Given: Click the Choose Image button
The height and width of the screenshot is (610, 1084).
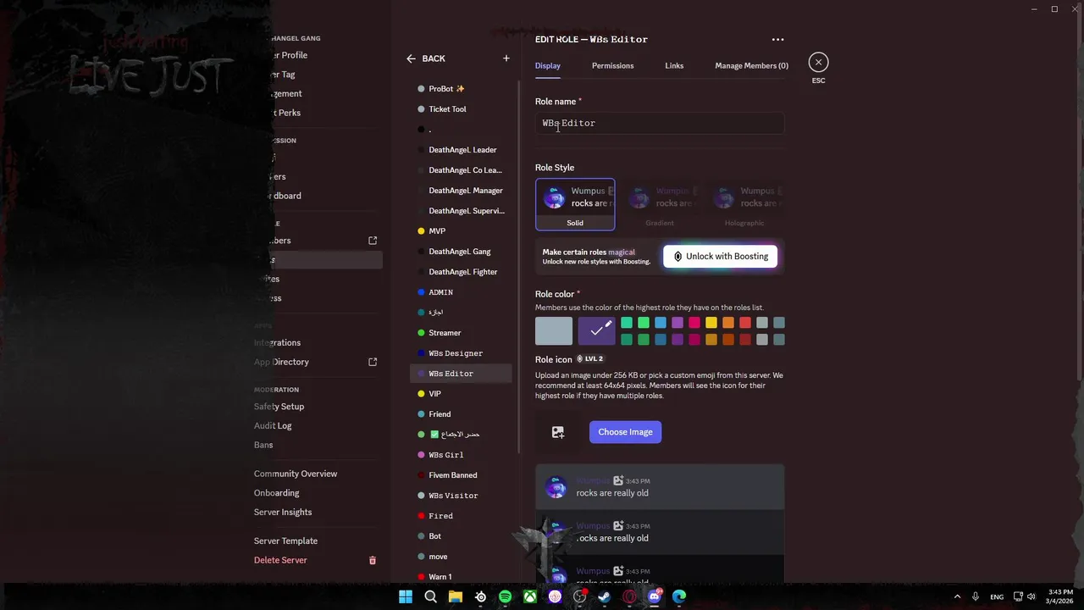Looking at the screenshot, I should click(x=625, y=432).
